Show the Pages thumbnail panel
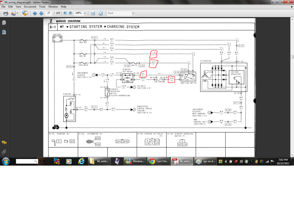 (x=4, y=23)
